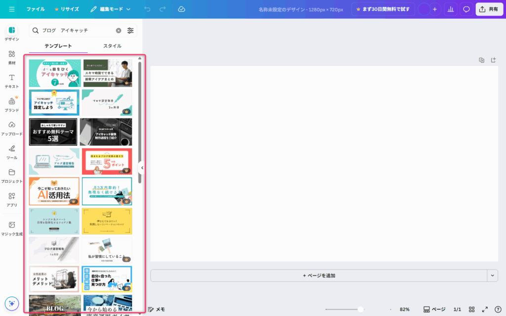This screenshot has width=506, height=316.
Task: Open the help question mark icon
Action: pos(498,309)
